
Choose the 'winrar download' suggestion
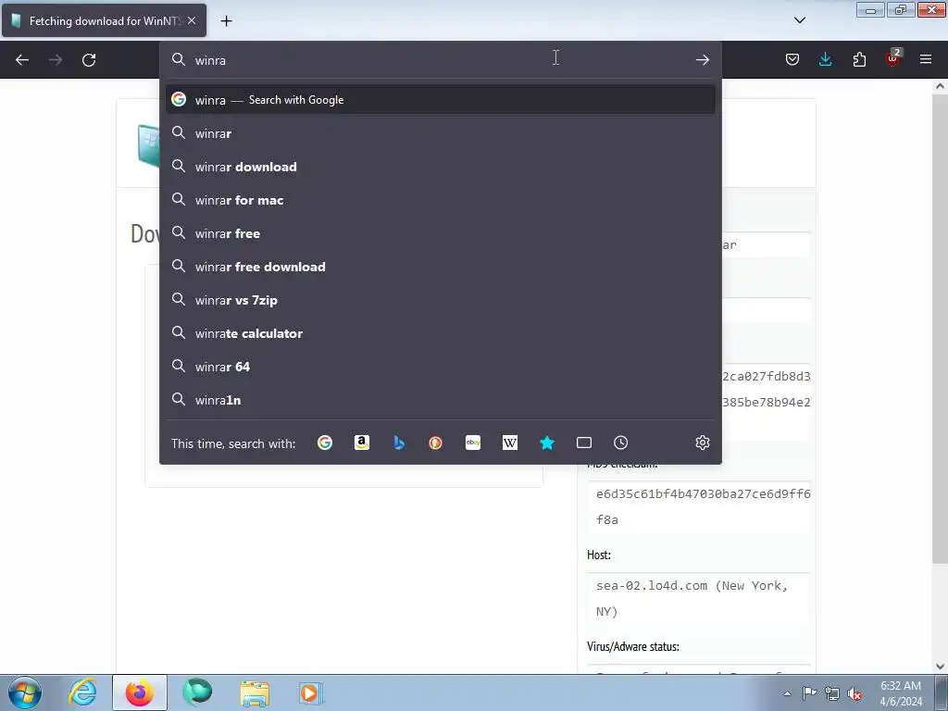click(440, 167)
